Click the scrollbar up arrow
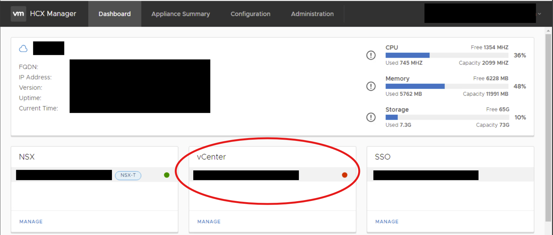The height and width of the screenshot is (235, 553). point(548,31)
